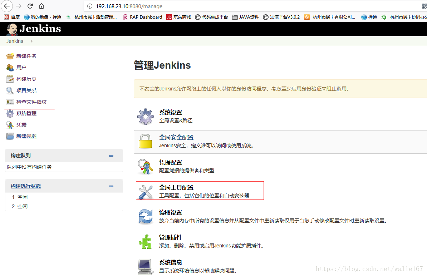Reload the page with the refresh icon

tap(30, 6)
